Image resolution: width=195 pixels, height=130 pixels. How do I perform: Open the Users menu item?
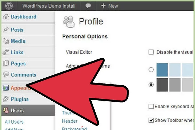17,110
